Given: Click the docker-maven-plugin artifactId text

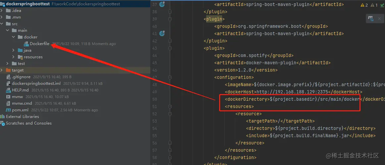Looking at the screenshot, I should tap(271, 63).
